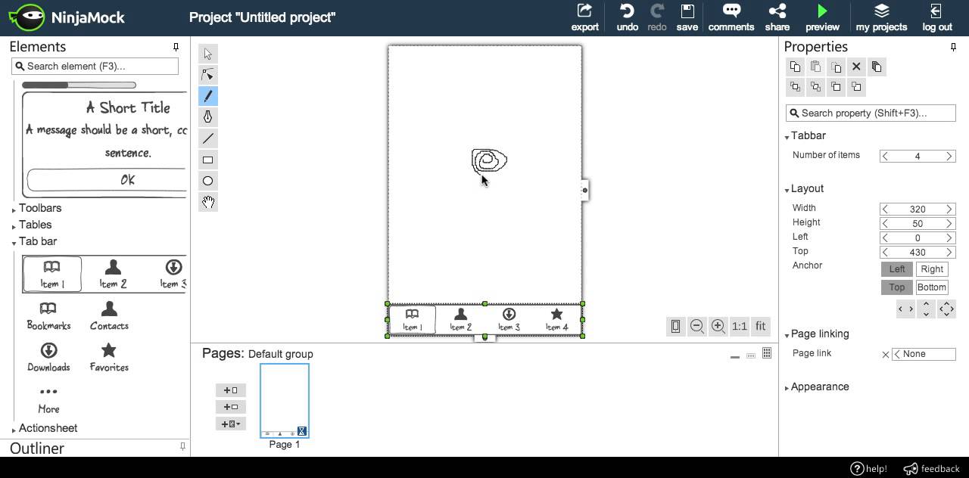Select the pencil drawing tool
This screenshot has height=478, width=969.
[208, 96]
